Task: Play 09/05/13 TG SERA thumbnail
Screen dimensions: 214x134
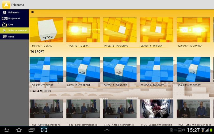Action: (156, 30)
